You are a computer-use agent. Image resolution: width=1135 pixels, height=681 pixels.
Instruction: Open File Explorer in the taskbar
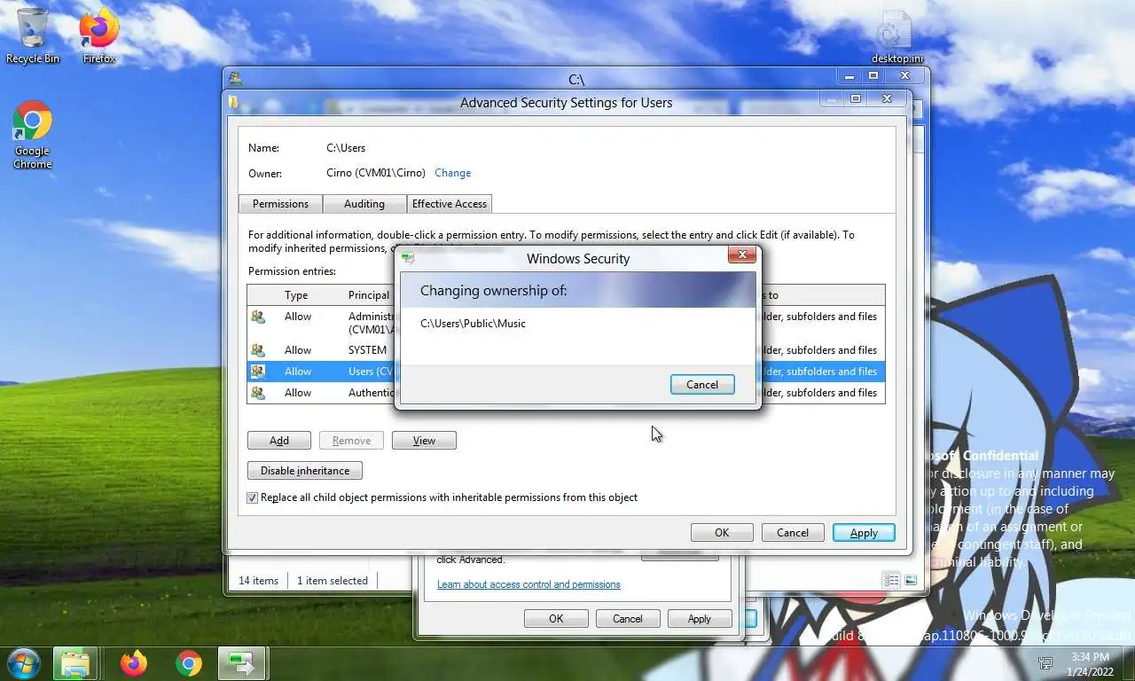tap(74, 663)
